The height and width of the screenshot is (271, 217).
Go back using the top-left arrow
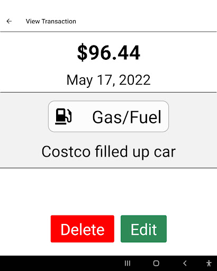pyautogui.click(x=9, y=21)
